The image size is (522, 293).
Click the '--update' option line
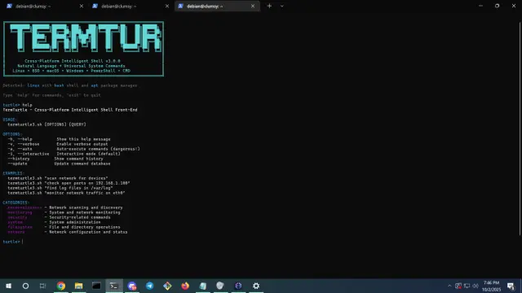59,164
